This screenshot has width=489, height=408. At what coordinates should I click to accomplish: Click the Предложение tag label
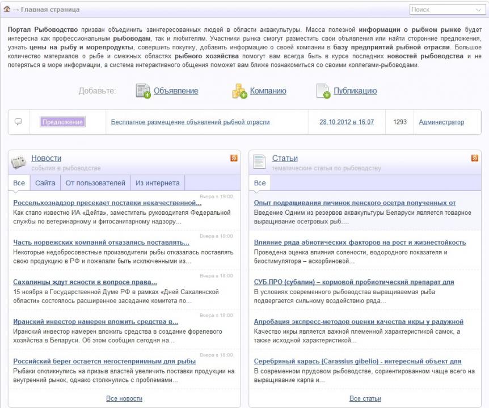point(62,122)
